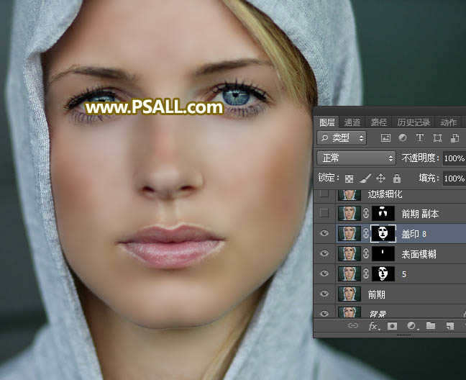Hide the 盖印 8 layer
Viewport: 466px width, 380px height.
(324, 234)
